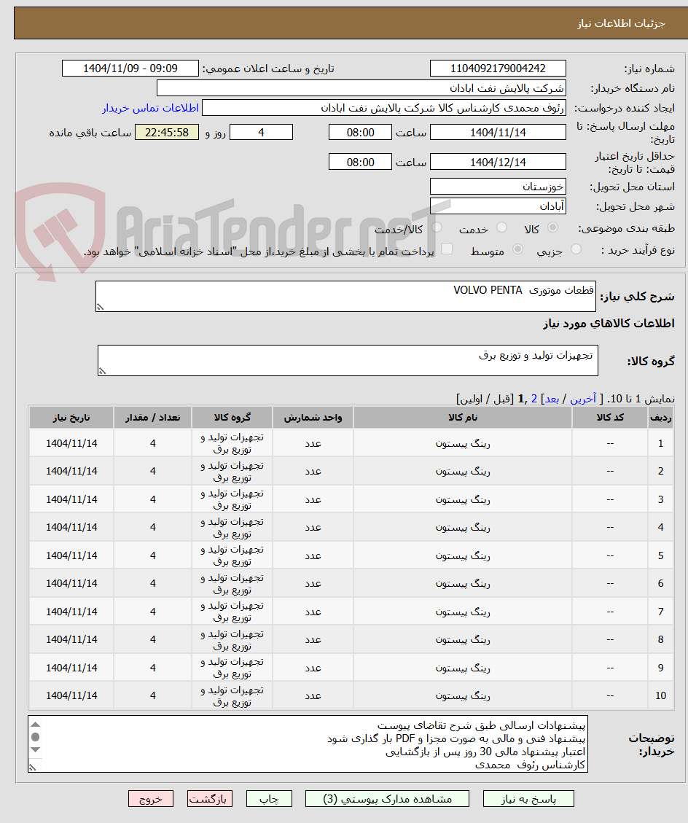
Task: Click the date cell in row 3
Action: coord(71,499)
